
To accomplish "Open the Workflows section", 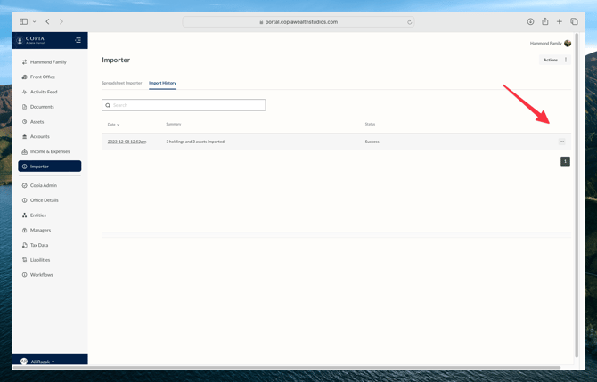I will pyautogui.click(x=41, y=275).
